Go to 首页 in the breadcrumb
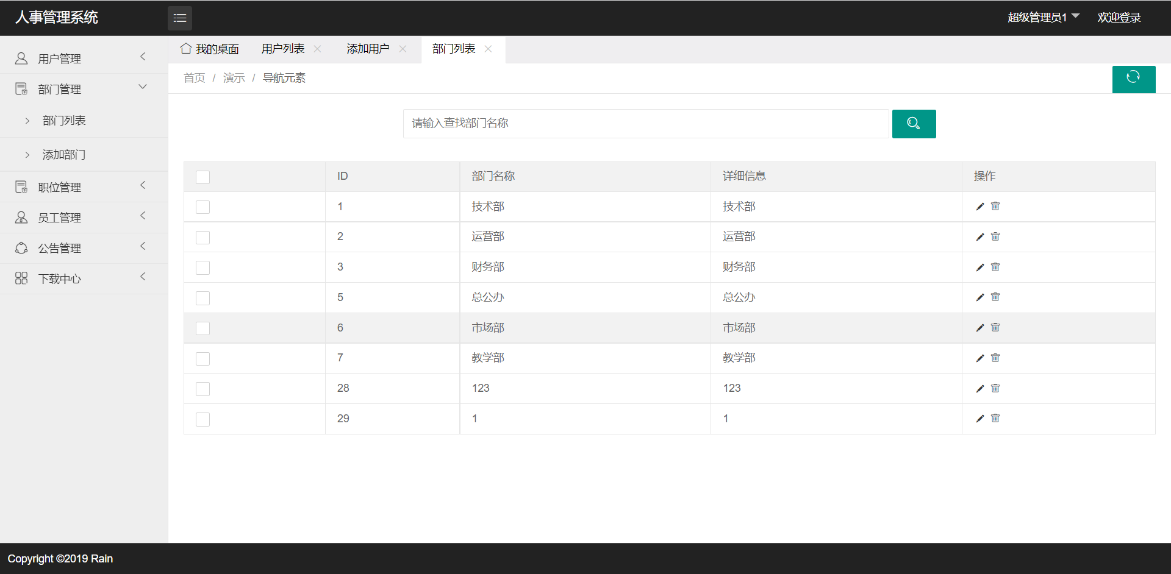 tap(194, 78)
